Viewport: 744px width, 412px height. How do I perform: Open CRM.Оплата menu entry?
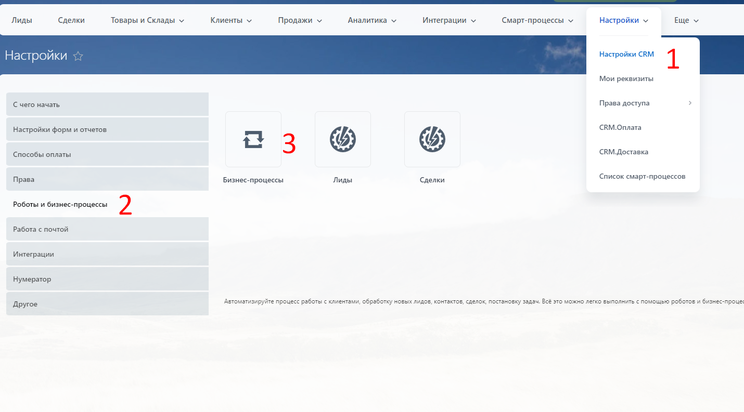[620, 127]
